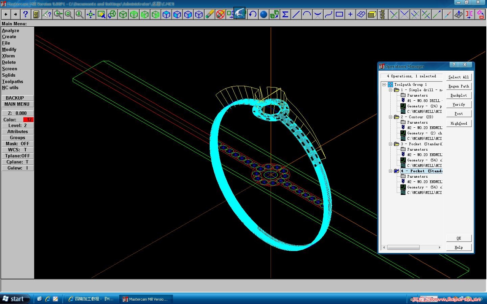This screenshot has width=487, height=304.
Task: Open the NC utils menu
Action: click(x=10, y=87)
